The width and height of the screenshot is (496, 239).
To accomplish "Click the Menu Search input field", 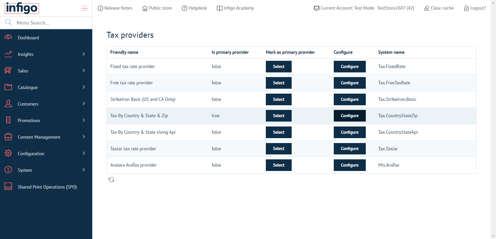I will [53, 23].
